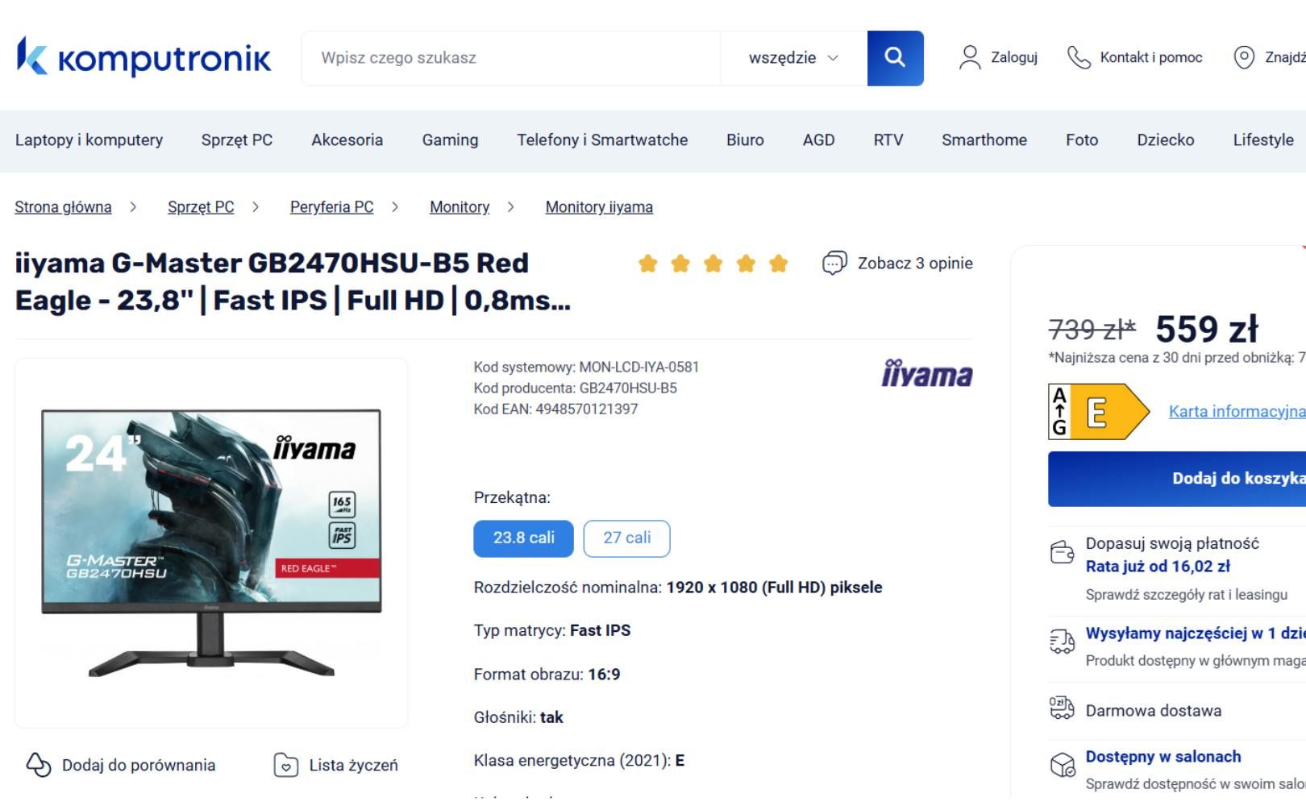This screenshot has height=806, width=1306.
Task: Go to Monitory breadcrumb link
Action: [460, 207]
